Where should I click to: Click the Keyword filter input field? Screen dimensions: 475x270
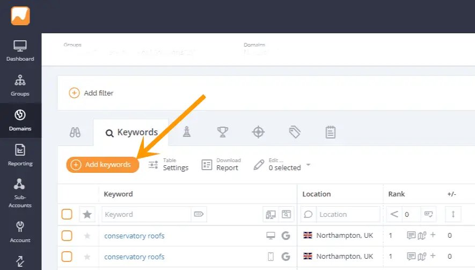pyautogui.click(x=147, y=214)
